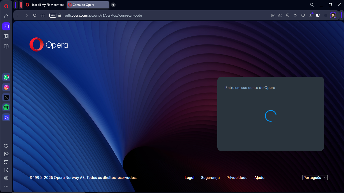Open ad blocker shield icon
This screenshot has height=193, width=344.
(x=288, y=15)
